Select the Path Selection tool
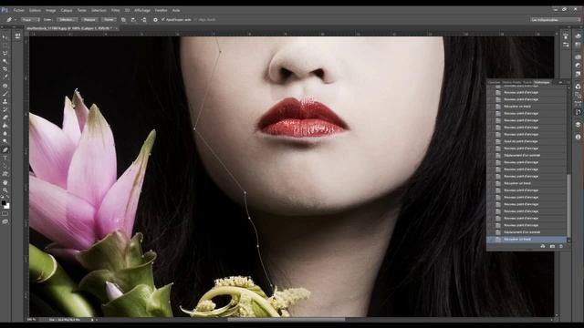 click(x=5, y=166)
